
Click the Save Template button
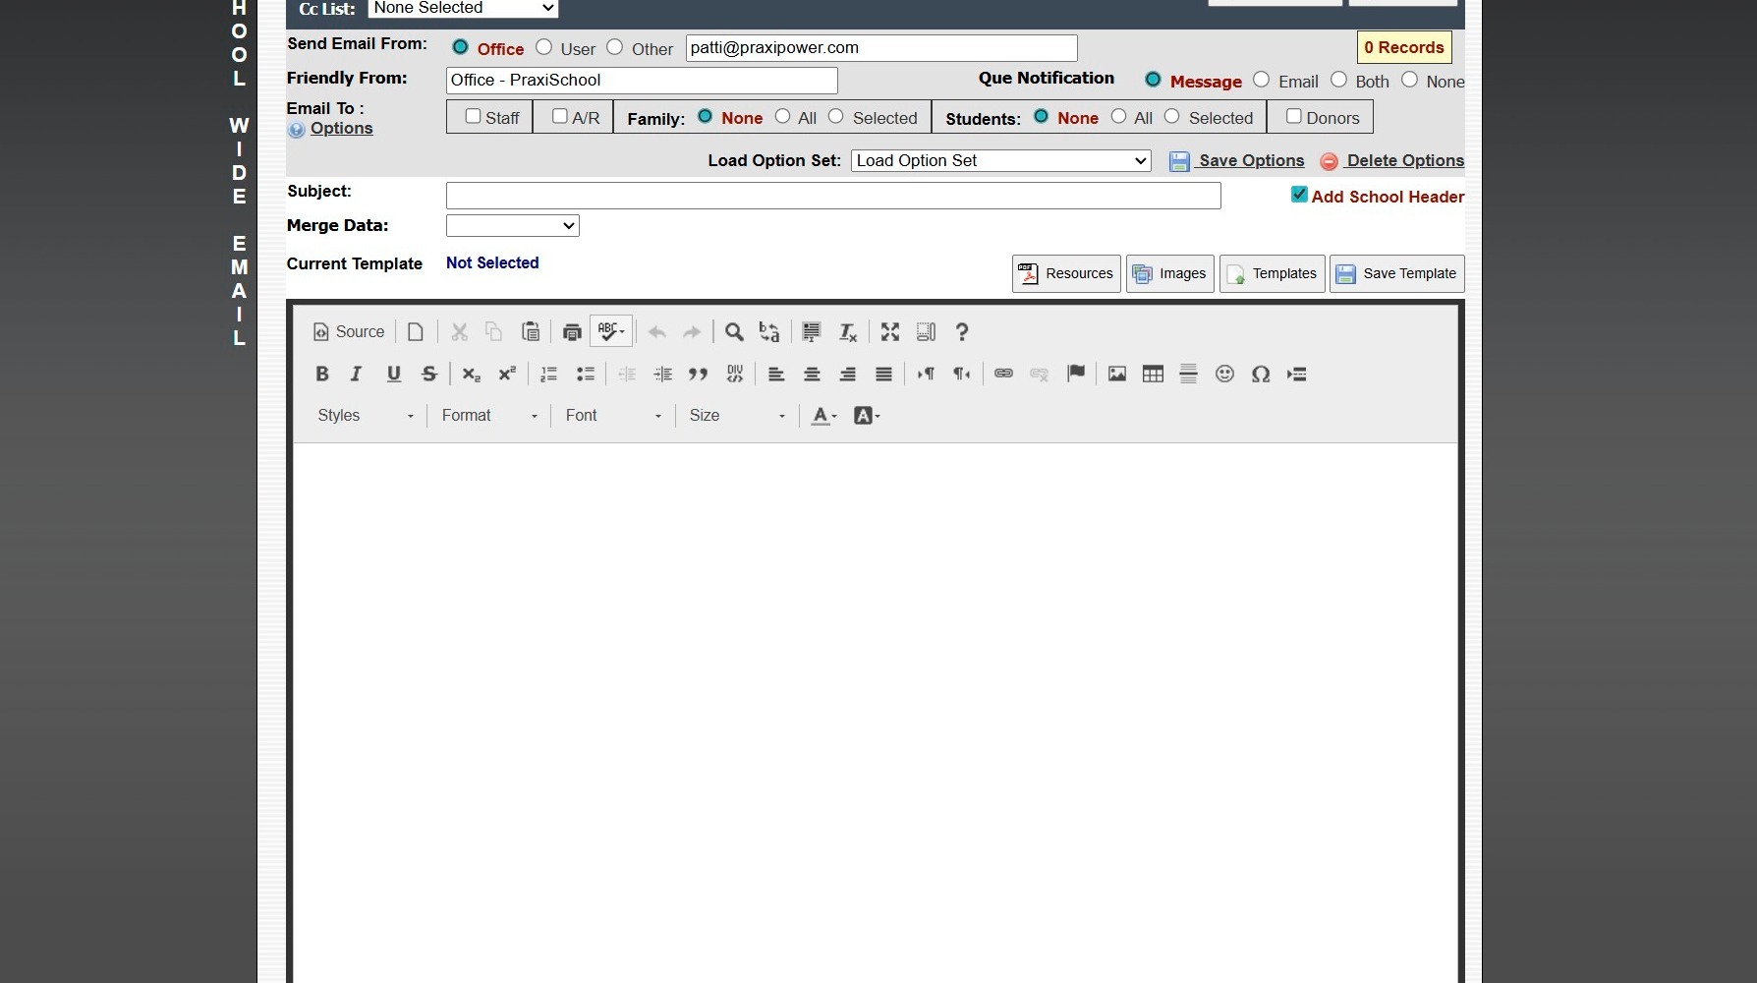click(1397, 274)
